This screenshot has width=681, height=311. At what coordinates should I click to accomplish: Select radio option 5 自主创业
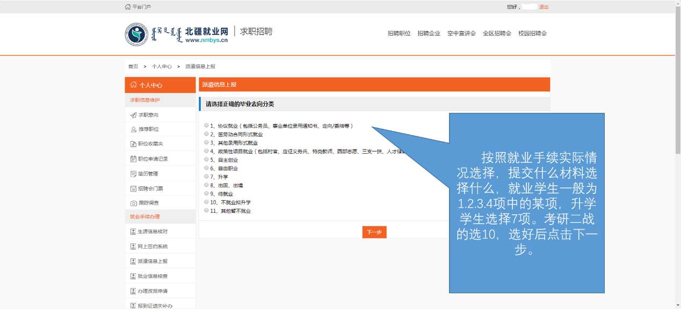[x=207, y=160]
